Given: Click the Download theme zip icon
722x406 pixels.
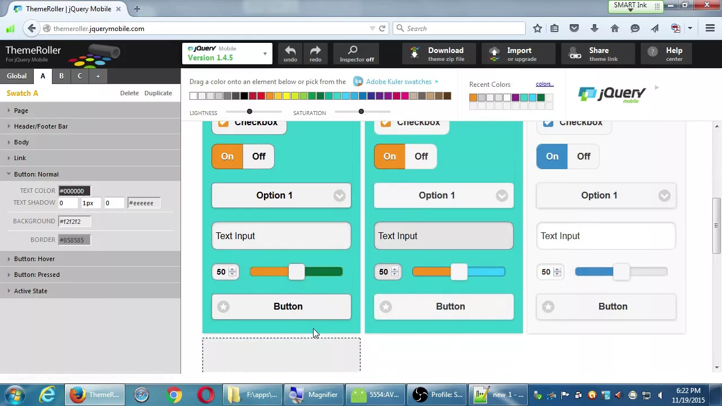Looking at the screenshot, I should pos(415,53).
